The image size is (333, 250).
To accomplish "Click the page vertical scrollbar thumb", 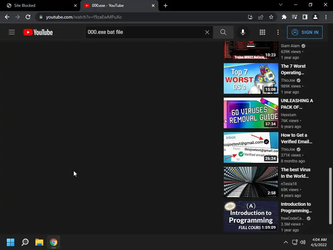I will pyautogui.click(x=330, y=196).
